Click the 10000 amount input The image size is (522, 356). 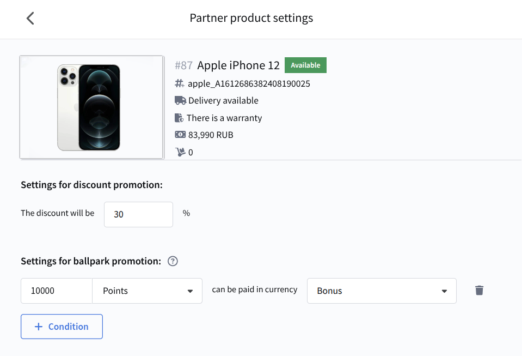[x=57, y=291]
